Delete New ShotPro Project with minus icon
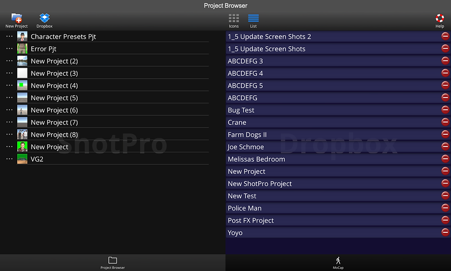The height and width of the screenshot is (271, 451). point(445,183)
